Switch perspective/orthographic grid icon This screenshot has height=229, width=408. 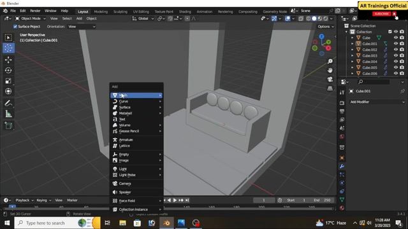pyautogui.click(x=330, y=88)
